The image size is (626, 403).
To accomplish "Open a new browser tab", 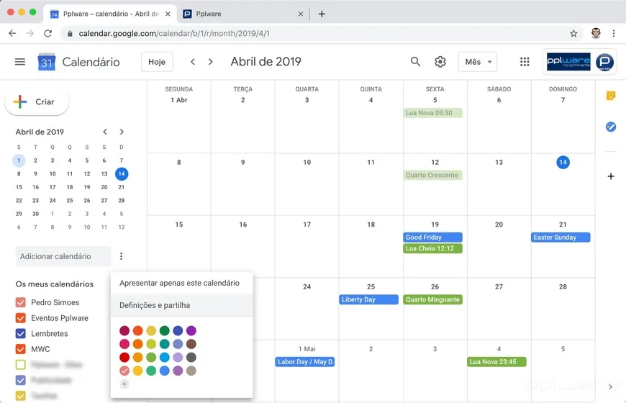I will [x=322, y=14].
